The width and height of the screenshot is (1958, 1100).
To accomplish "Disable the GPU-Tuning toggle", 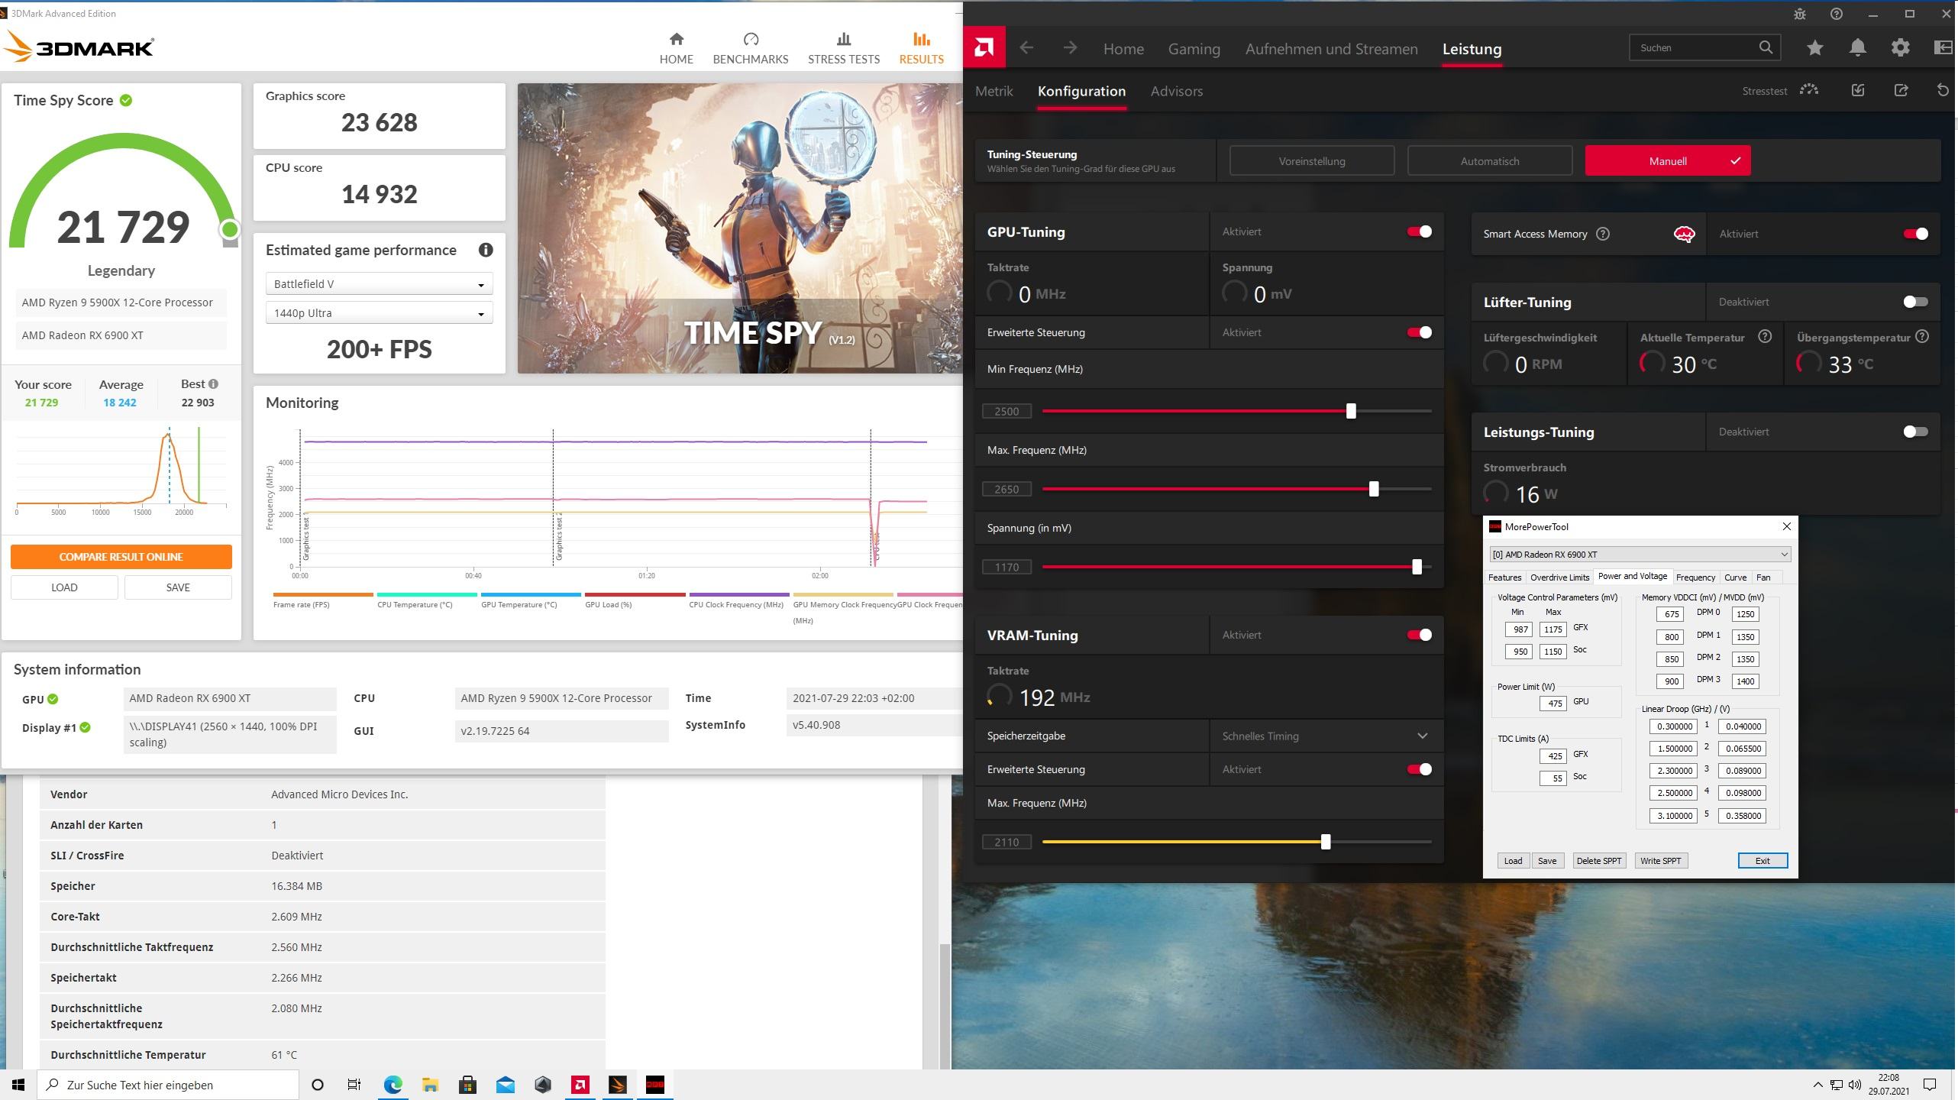I will [x=1420, y=231].
